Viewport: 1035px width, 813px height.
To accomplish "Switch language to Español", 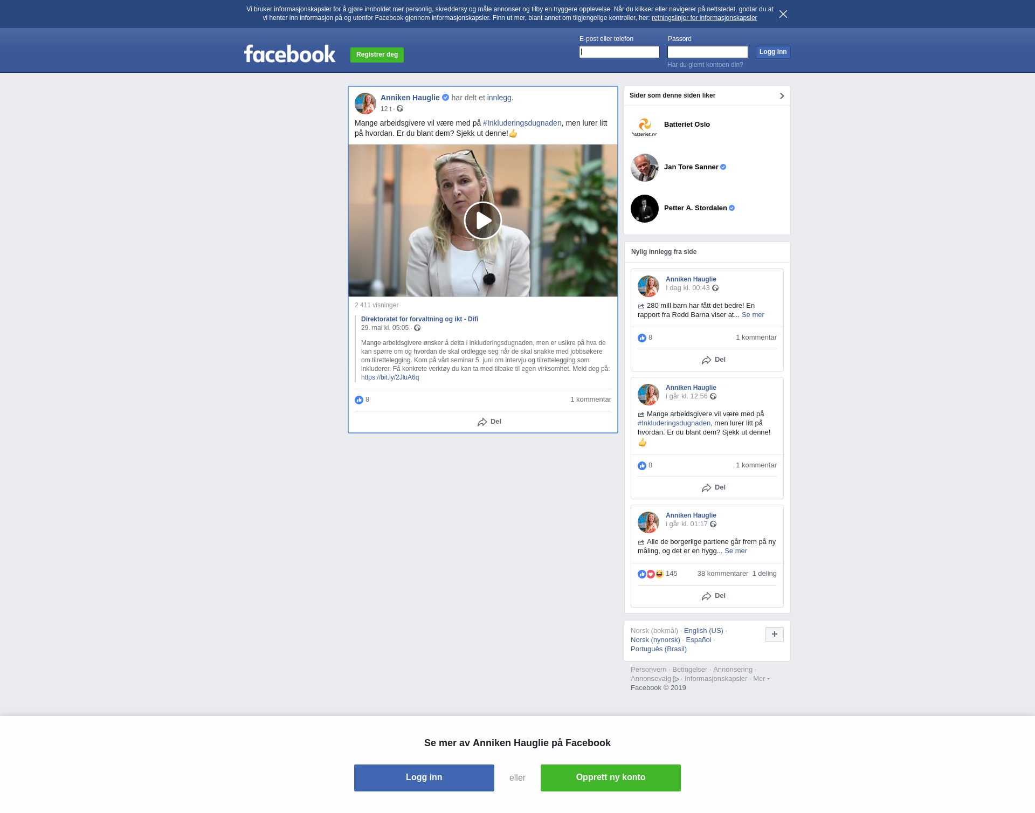I will pyautogui.click(x=699, y=640).
